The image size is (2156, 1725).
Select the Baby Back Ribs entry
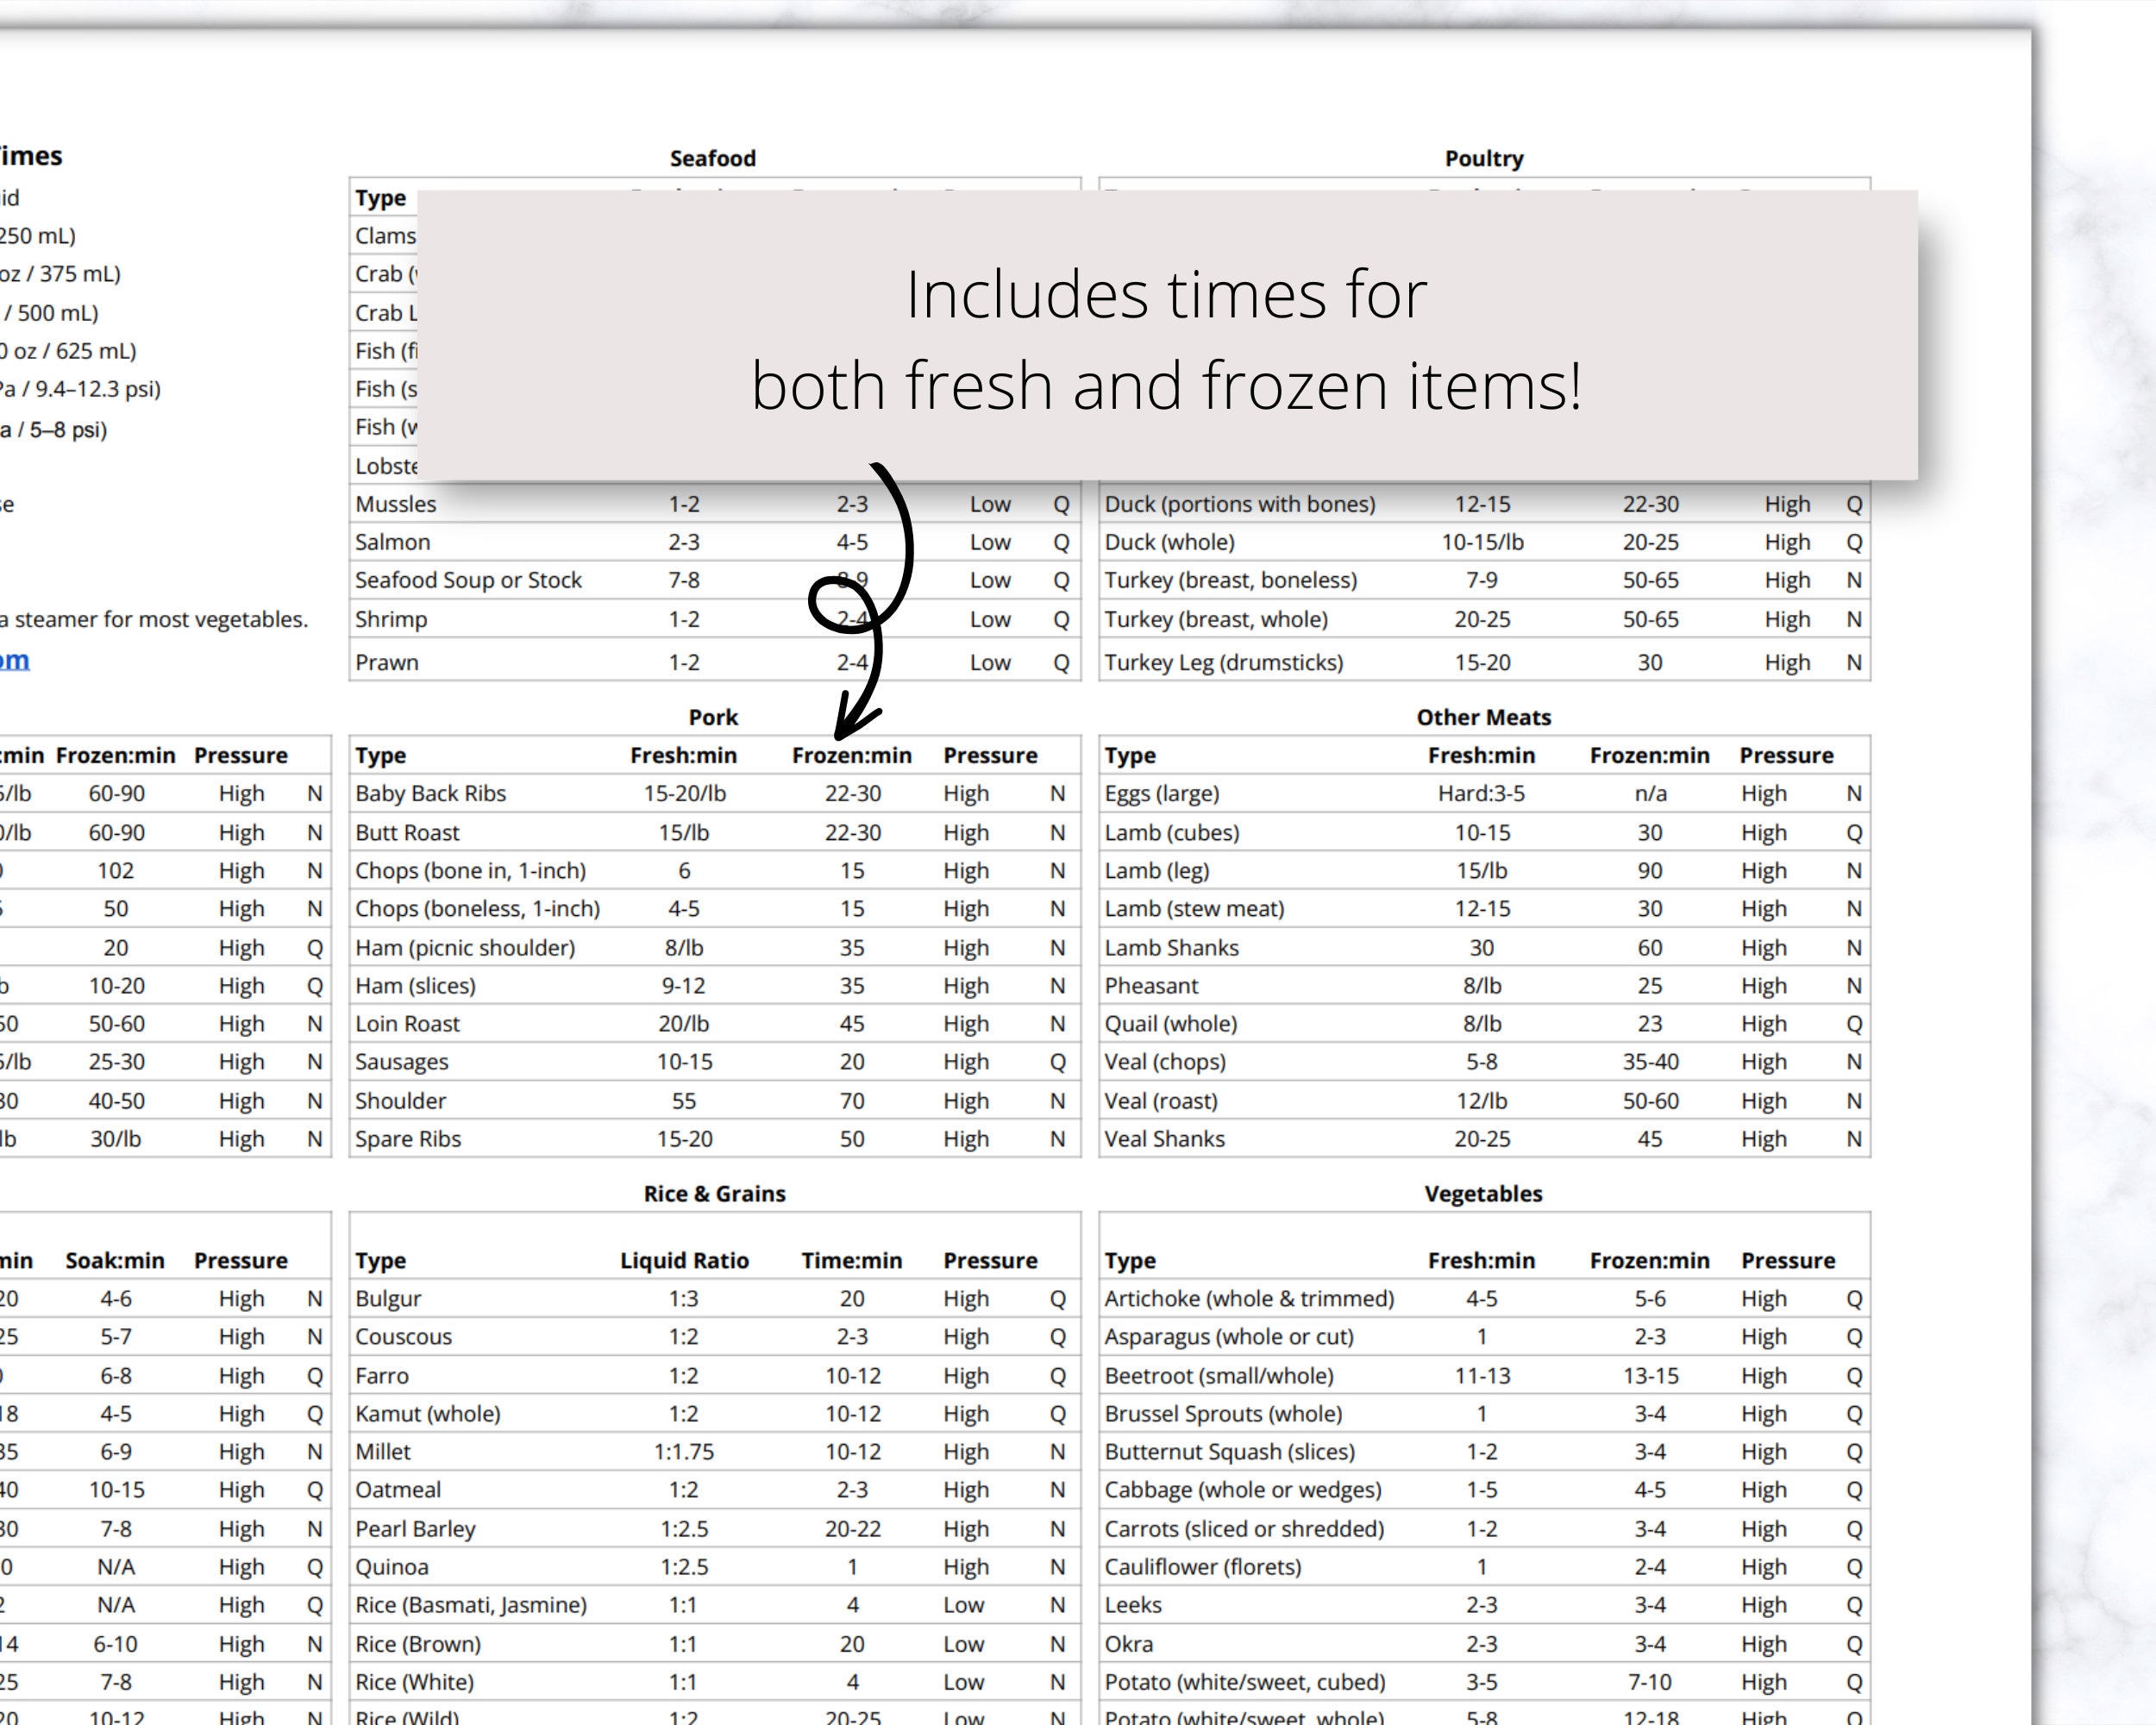click(x=431, y=793)
